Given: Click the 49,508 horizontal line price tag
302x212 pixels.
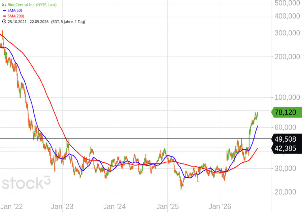Looking at the screenshot, I should pyautogui.click(x=287, y=139).
